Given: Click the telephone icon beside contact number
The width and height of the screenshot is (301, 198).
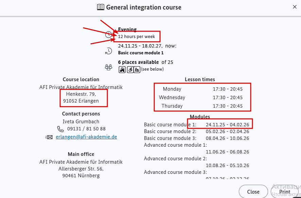Looking at the screenshot, I should pyautogui.click(x=60, y=129).
